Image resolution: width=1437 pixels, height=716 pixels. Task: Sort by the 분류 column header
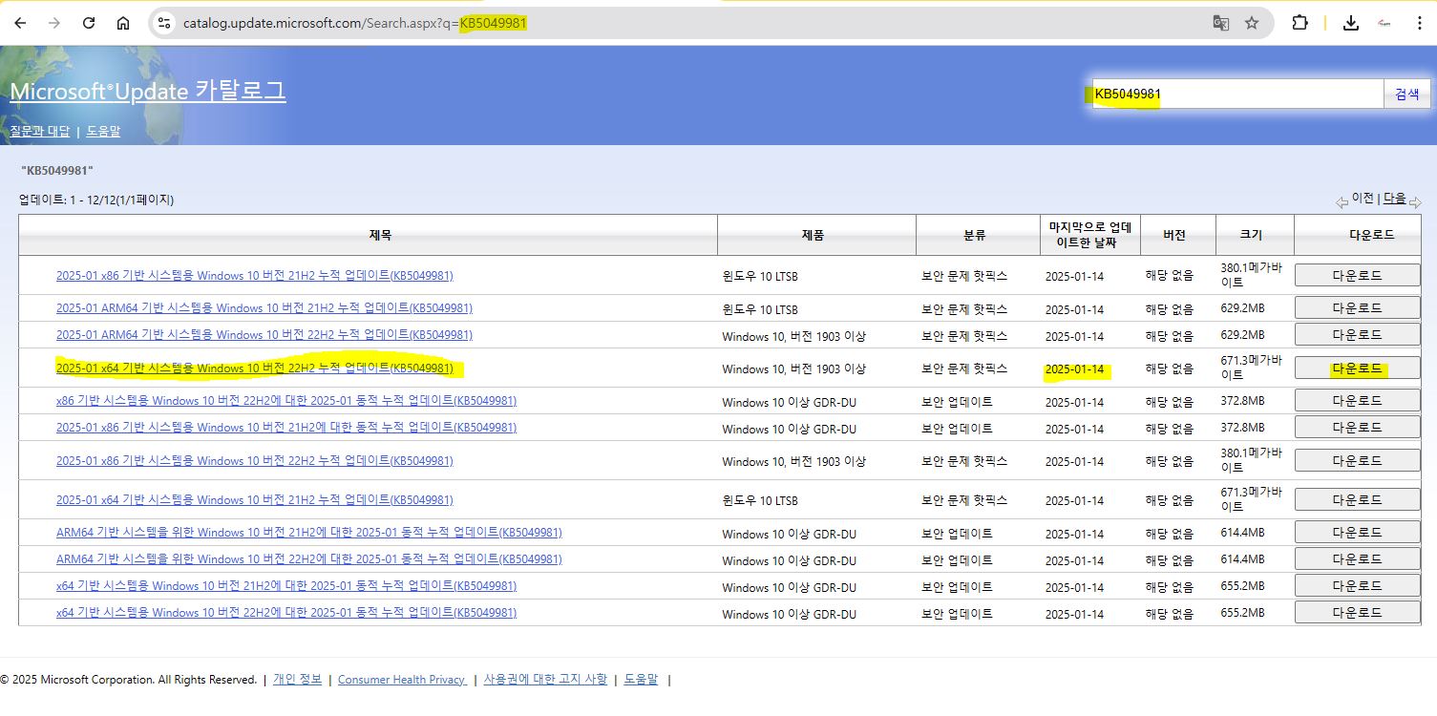[975, 235]
